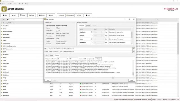Screen dimensions: 180x101
Task: Click the Display button
Action: 98,59
